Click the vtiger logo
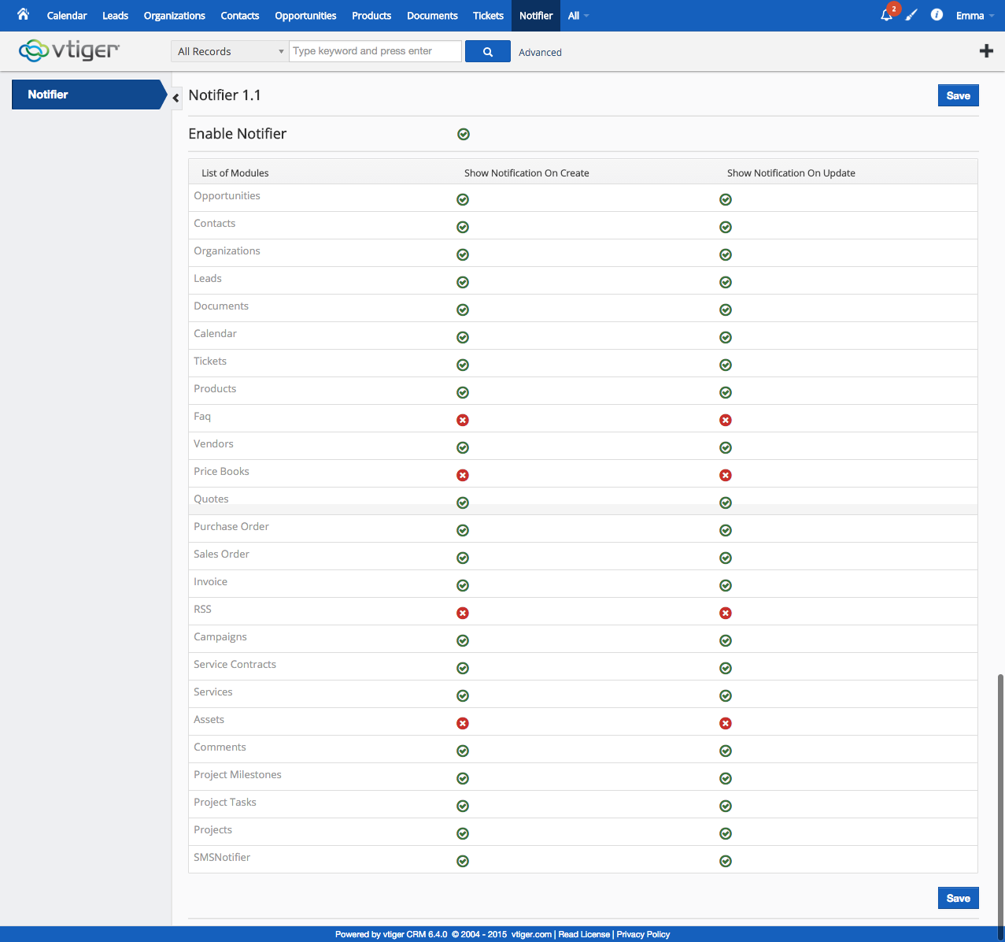The height and width of the screenshot is (942, 1005). point(69,50)
